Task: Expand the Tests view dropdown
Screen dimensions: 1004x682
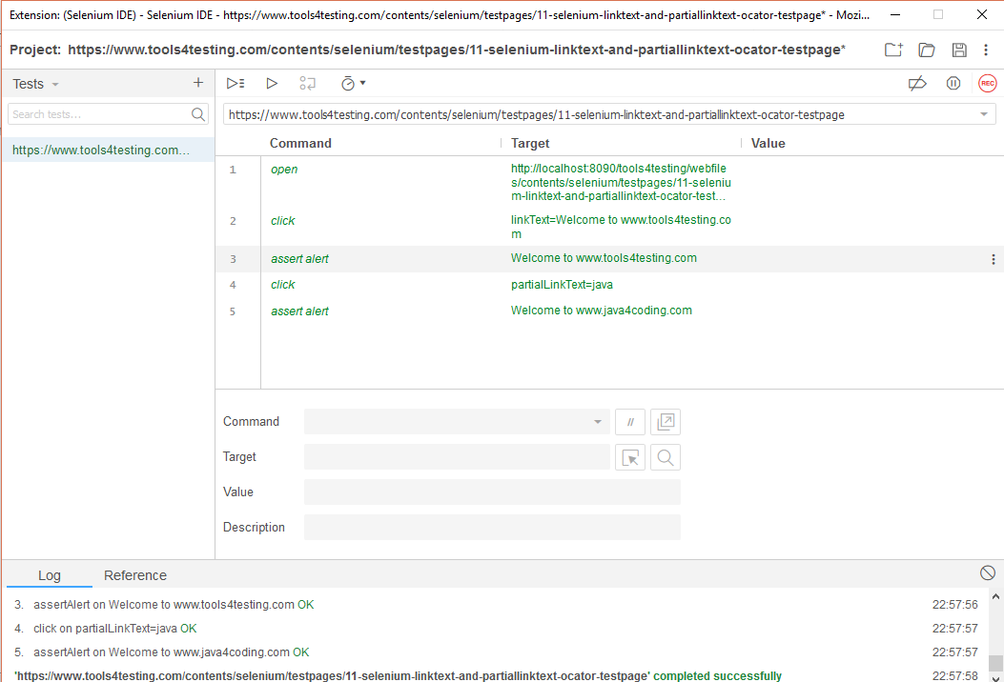Action: [55, 85]
